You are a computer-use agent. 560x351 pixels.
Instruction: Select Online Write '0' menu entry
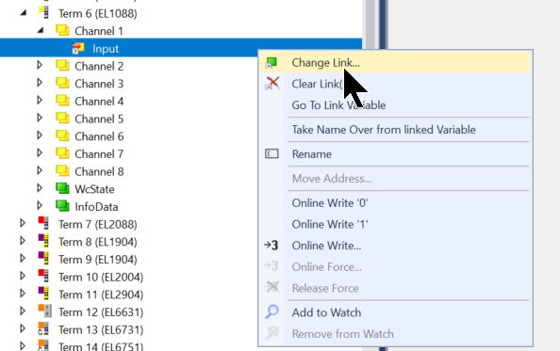point(330,202)
